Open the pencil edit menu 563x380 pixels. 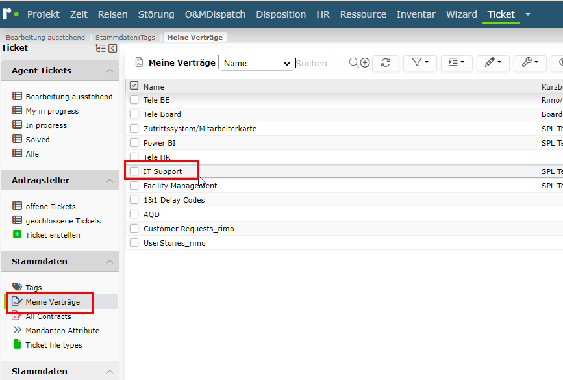coord(493,62)
